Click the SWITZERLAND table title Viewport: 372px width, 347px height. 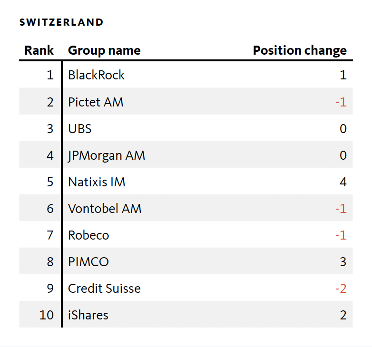[x=61, y=22]
